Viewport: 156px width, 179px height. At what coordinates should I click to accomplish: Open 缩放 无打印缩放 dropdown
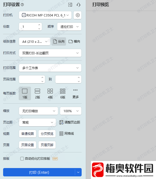(38, 111)
